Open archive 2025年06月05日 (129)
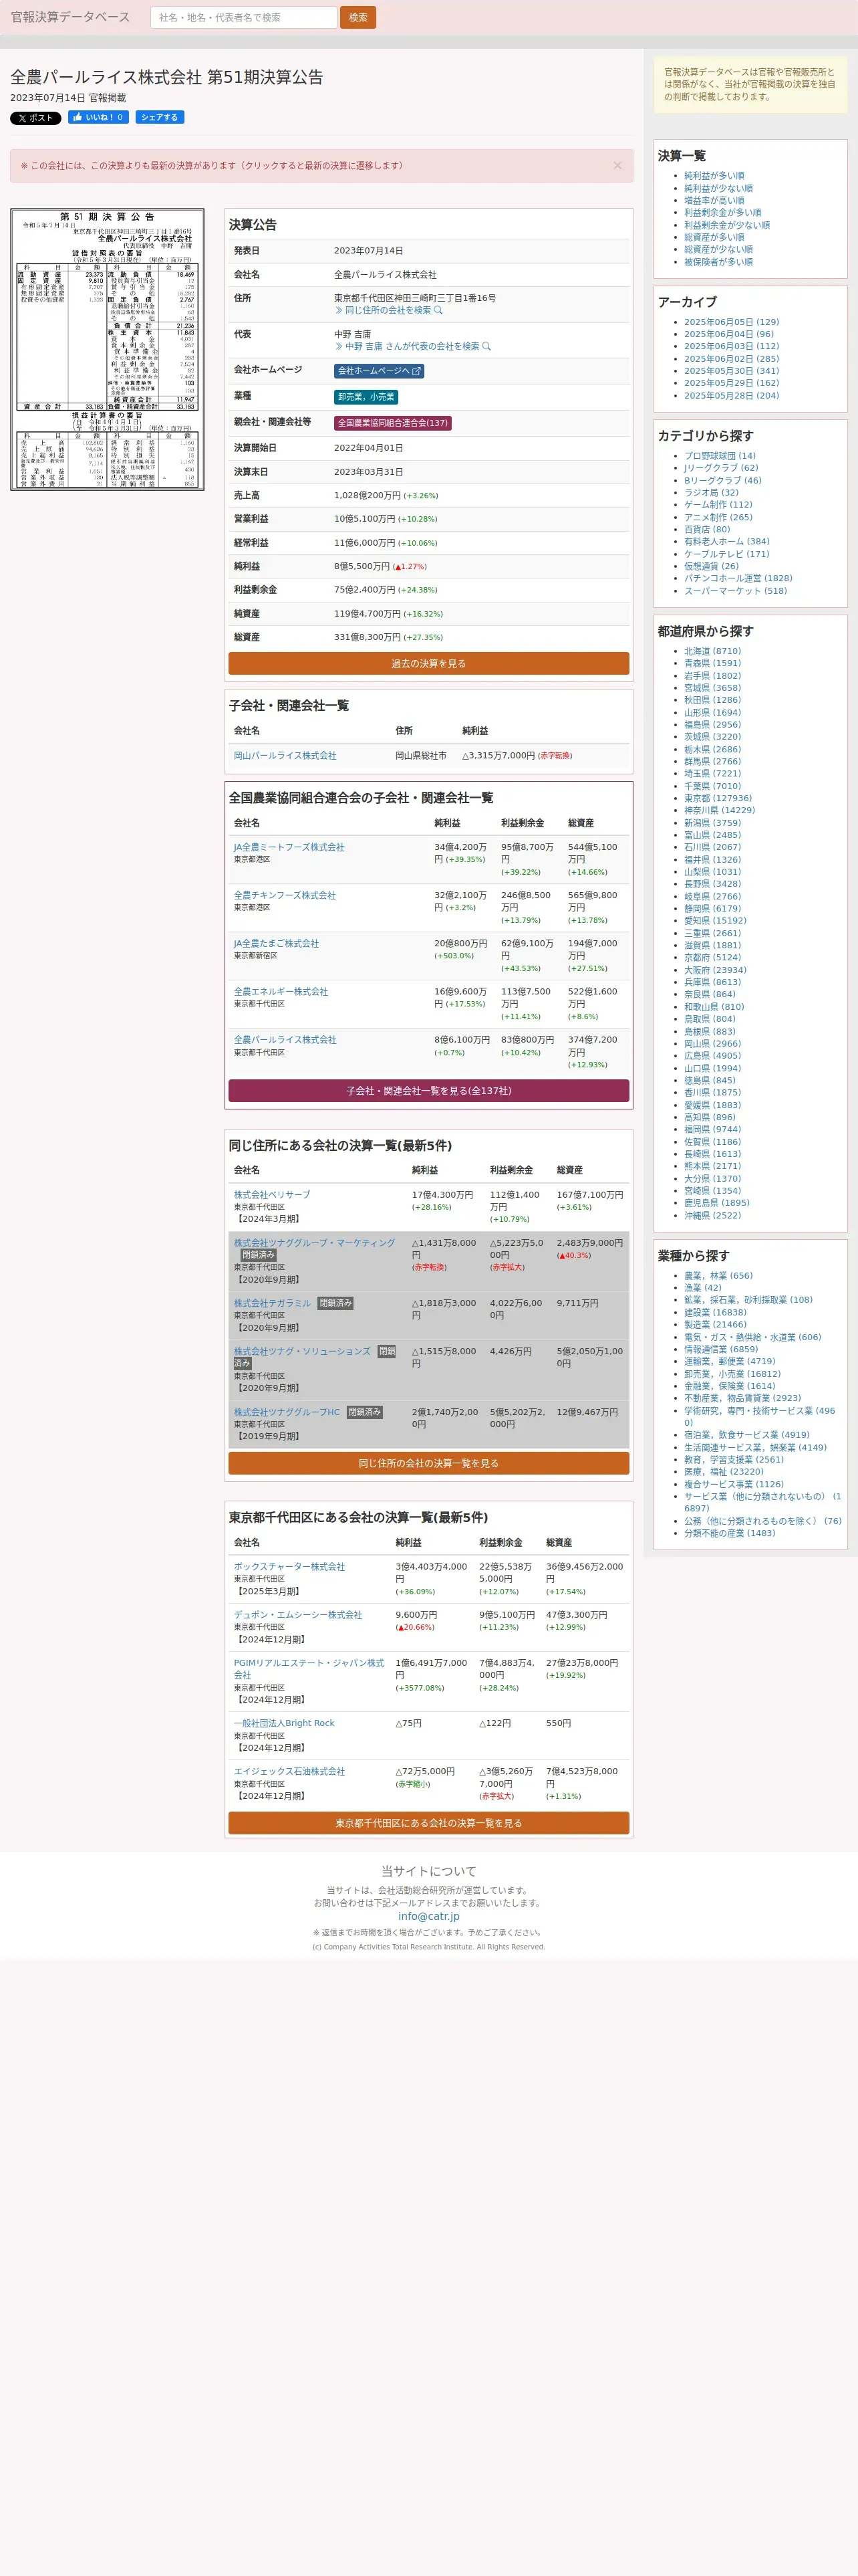This screenshot has height=2576, width=858. tap(731, 322)
